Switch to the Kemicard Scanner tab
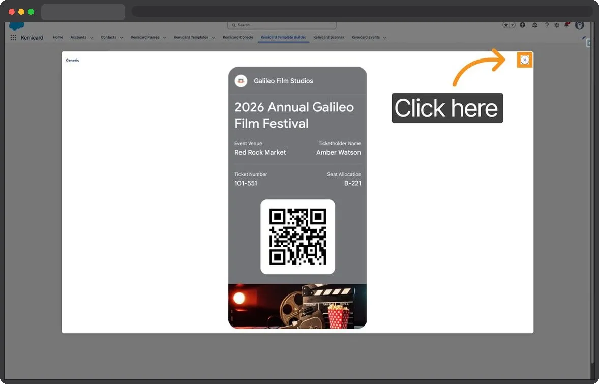The width and height of the screenshot is (599, 384). (329, 37)
